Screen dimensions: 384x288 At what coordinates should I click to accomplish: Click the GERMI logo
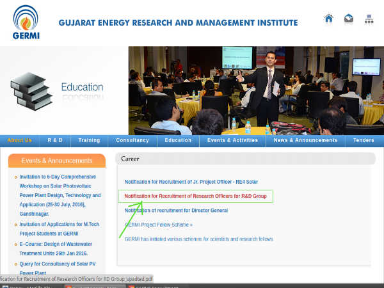click(26, 22)
